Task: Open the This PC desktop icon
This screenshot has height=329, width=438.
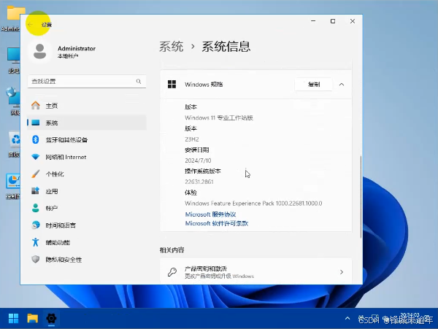Action: (x=14, y=61)
